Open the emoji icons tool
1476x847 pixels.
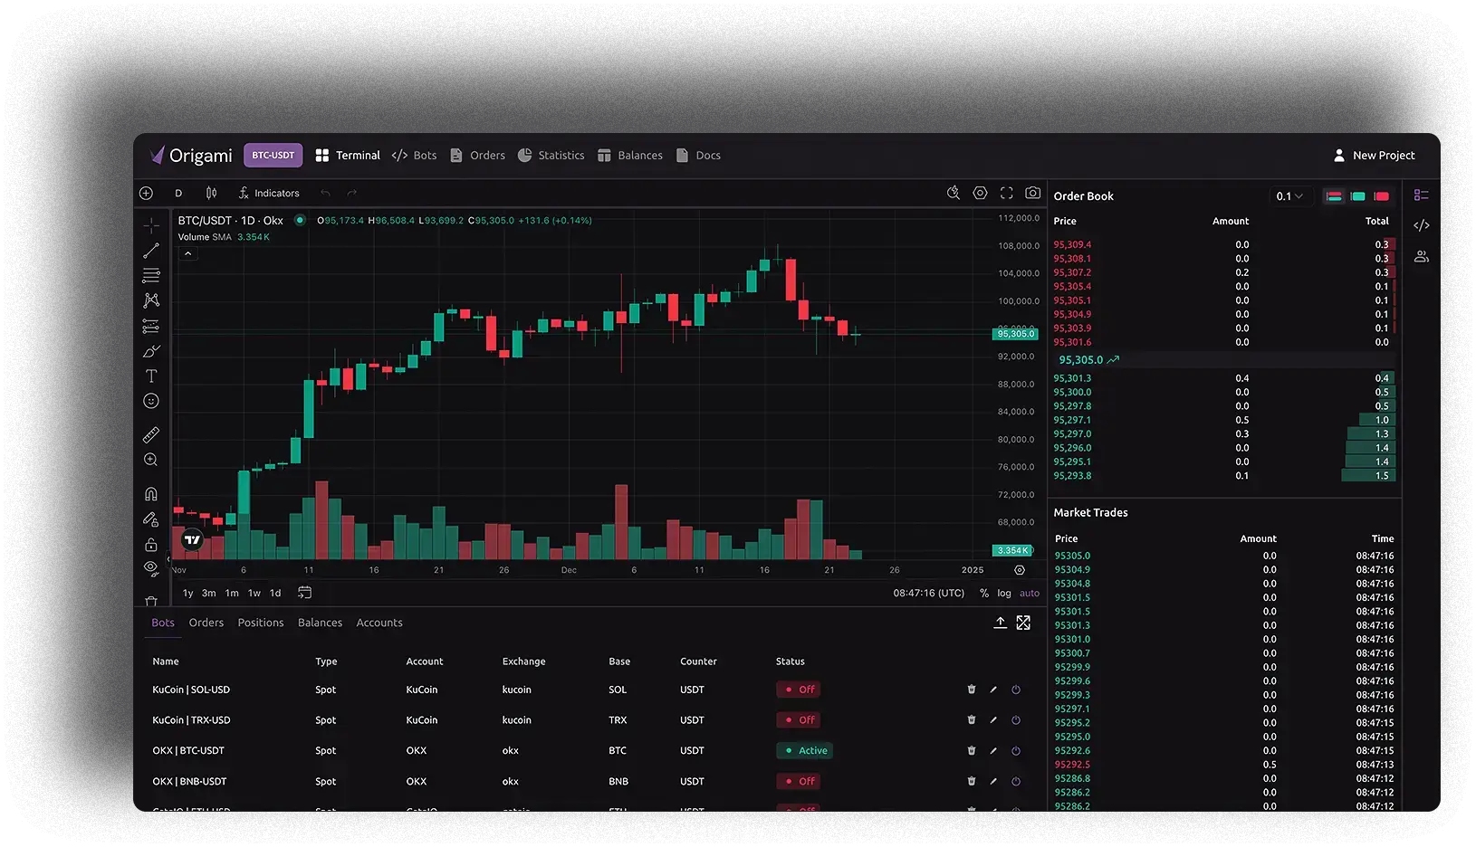click(x=151, y=401)
